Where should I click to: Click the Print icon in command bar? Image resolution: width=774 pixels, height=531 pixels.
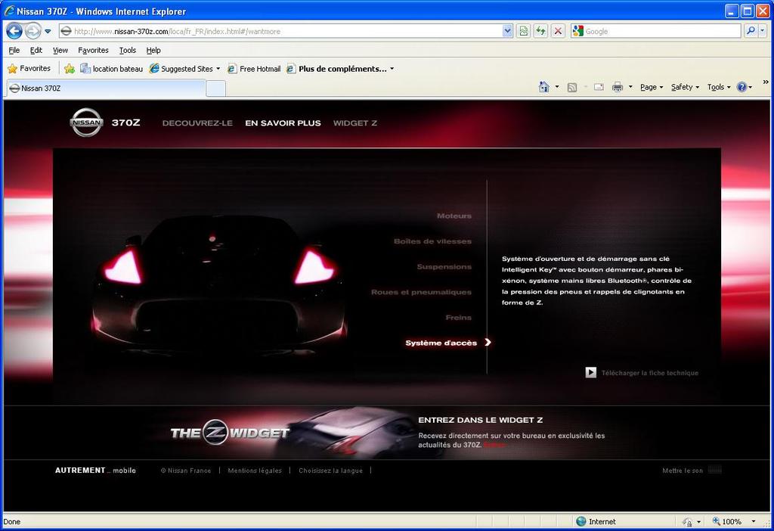tap(617, 87)
